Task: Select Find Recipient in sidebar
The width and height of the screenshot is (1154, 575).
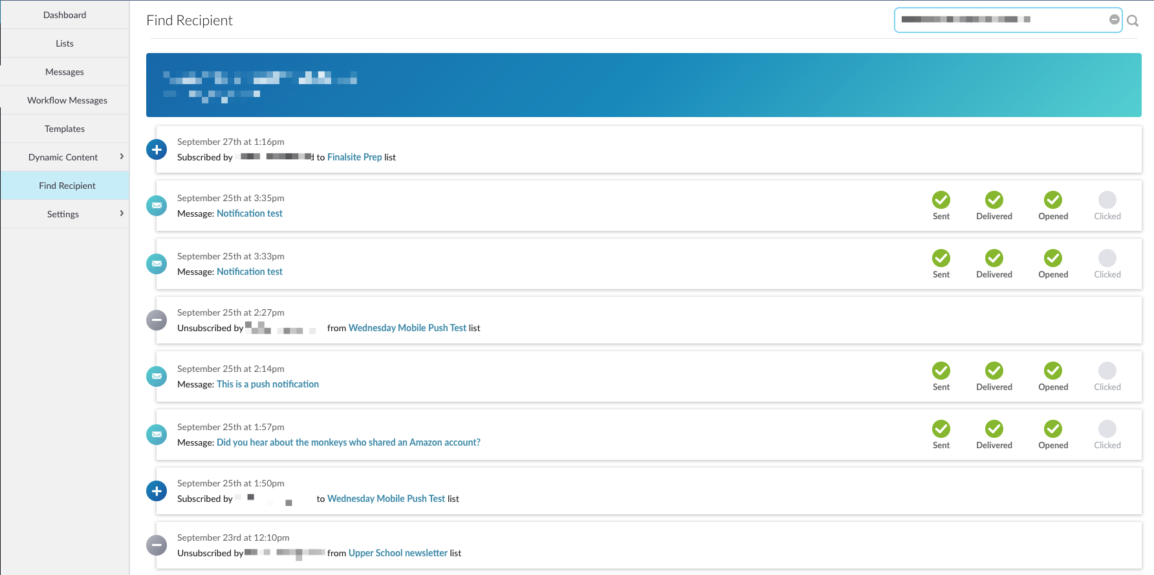Action: pos(65,186)
